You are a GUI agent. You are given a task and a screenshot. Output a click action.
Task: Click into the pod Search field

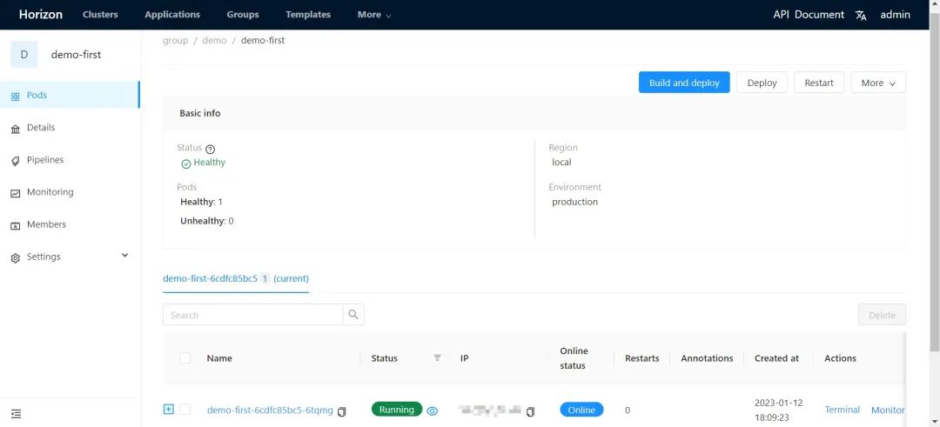click(252, 315)
